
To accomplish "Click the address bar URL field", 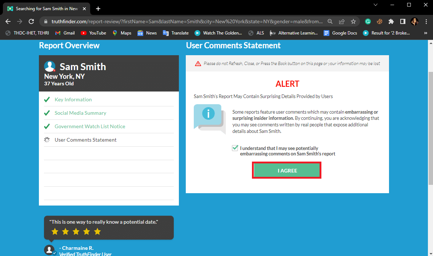I will coord(187,21).
